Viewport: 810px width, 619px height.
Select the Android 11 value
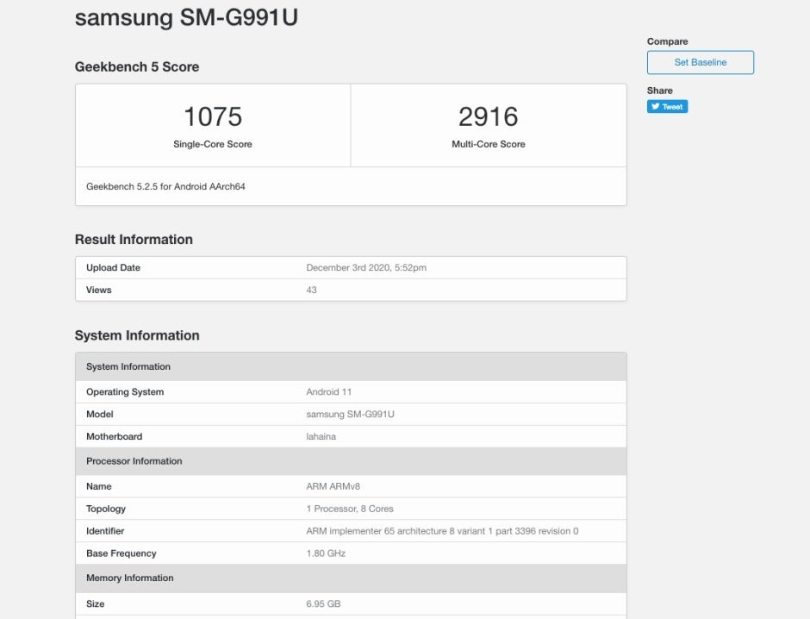(x=328, y=391)
